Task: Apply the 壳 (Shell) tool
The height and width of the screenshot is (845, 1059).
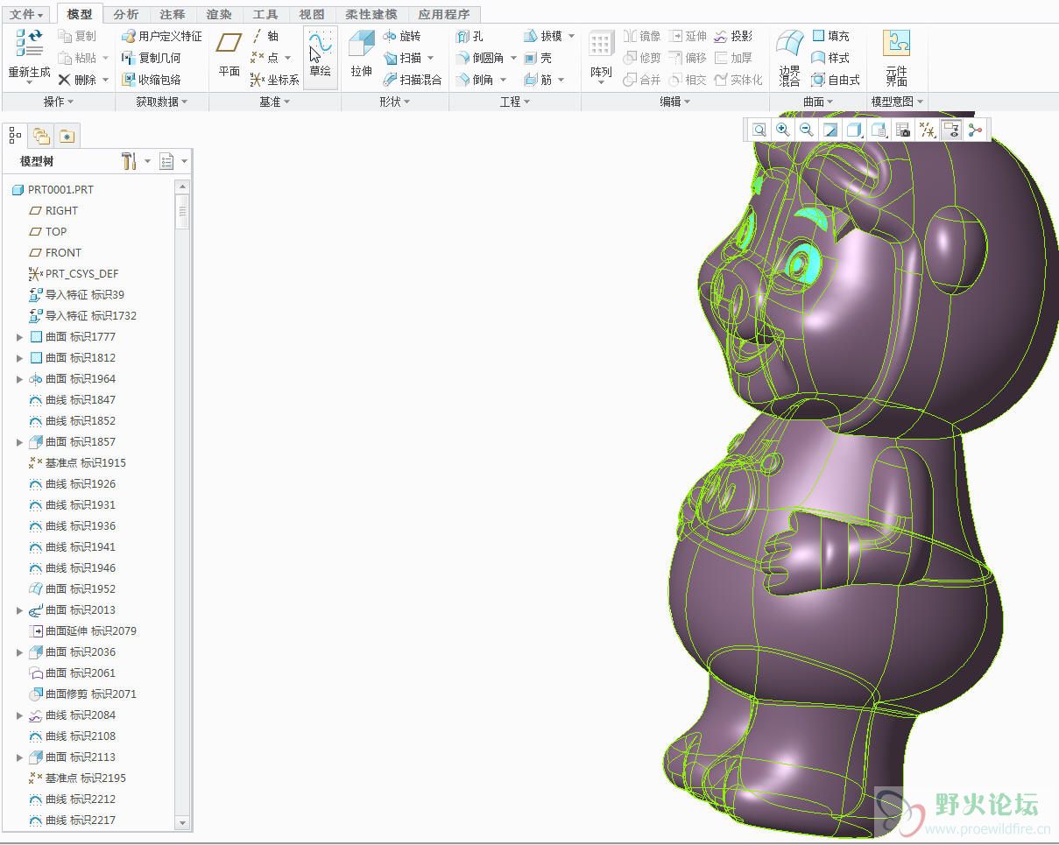Action: (538, 58)
